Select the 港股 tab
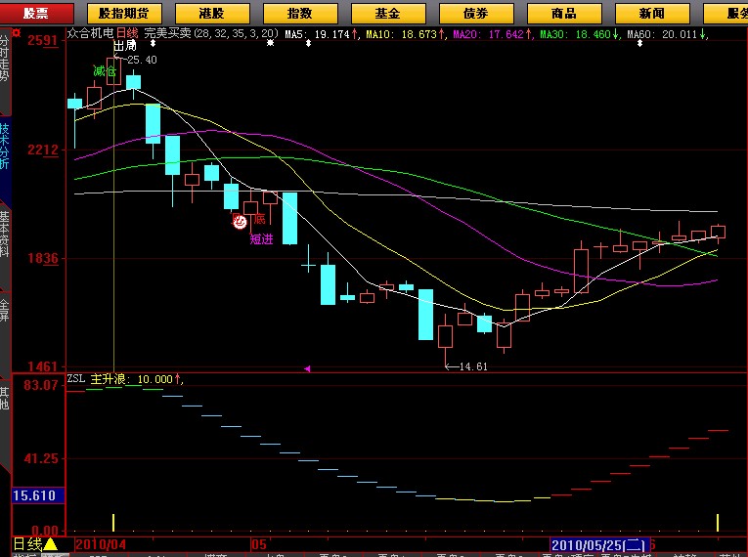 point(212,13)
